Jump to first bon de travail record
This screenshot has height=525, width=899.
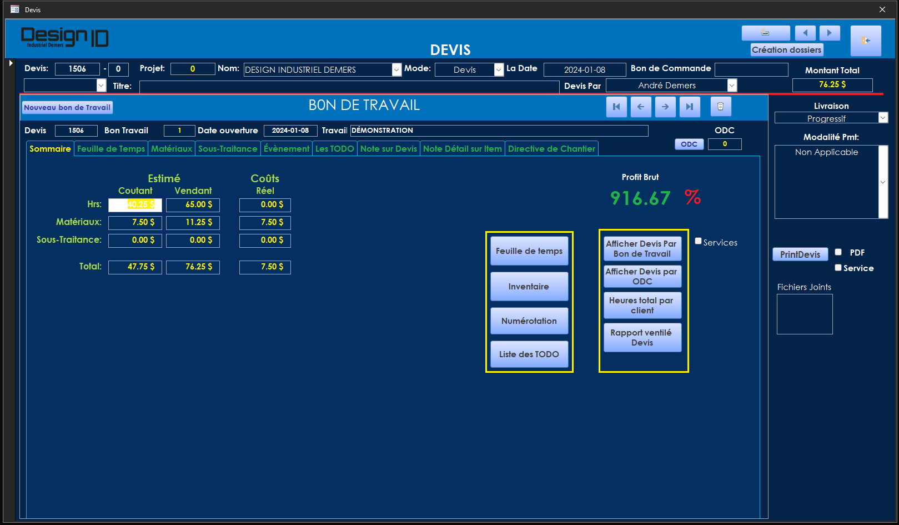click(616, 107)
